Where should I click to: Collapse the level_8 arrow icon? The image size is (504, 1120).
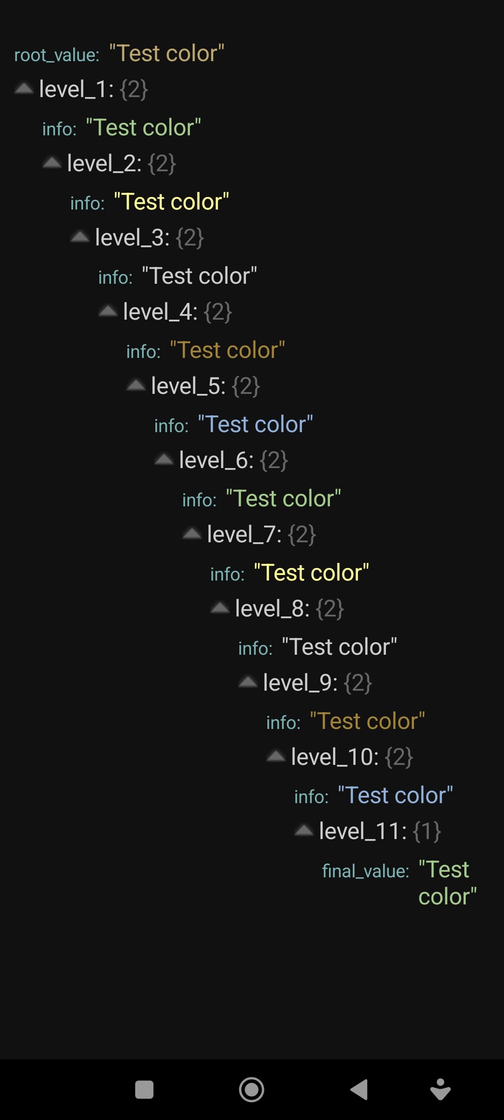[x=220, y=608]
